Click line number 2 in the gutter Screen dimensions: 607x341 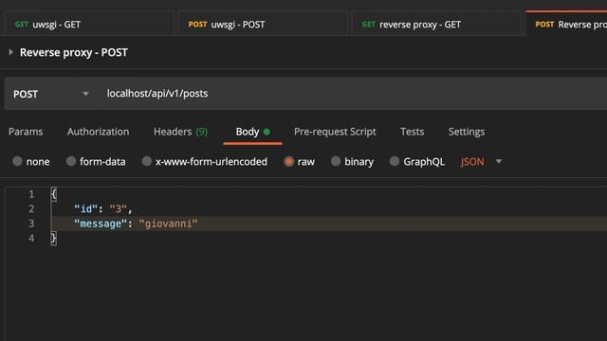pos(31,209)
